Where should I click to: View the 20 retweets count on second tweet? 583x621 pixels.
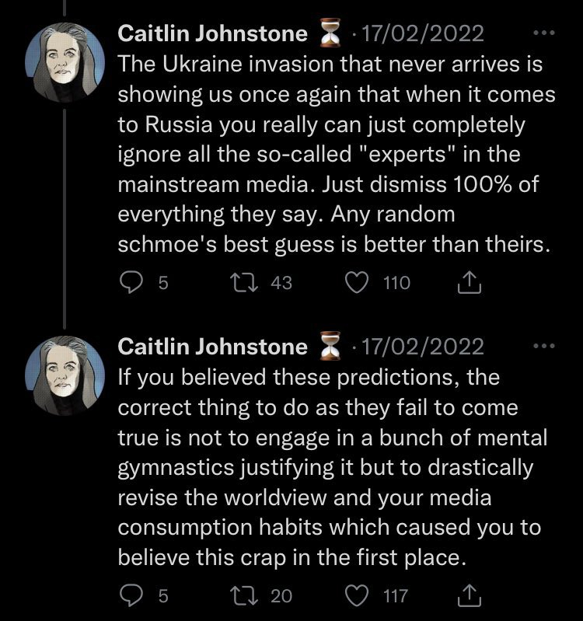pyautogui.click(x=281, y=596)
